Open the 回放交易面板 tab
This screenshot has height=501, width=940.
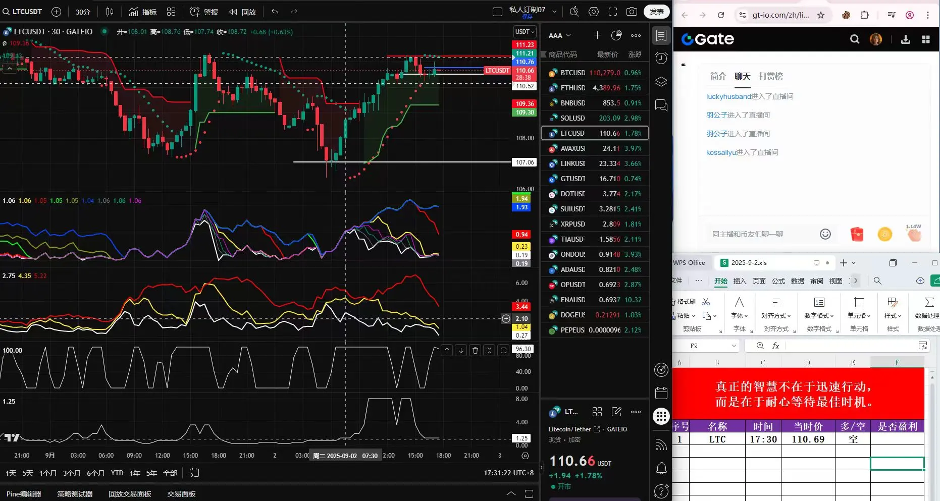coord(130,494)
